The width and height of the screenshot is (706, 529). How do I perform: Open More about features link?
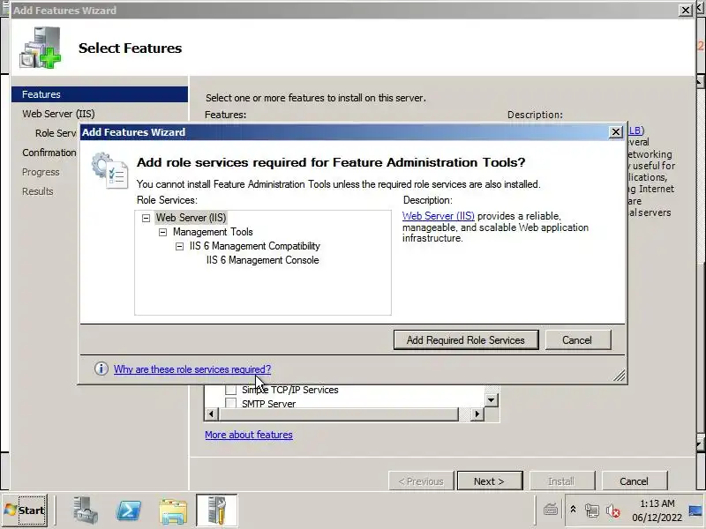click(249, 435)
